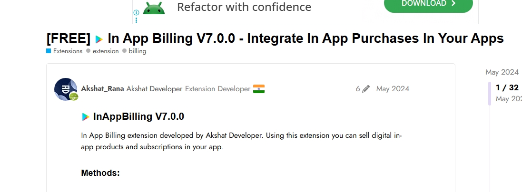
Task: Click the Akshat_Rana username
Action: [102, 89]
